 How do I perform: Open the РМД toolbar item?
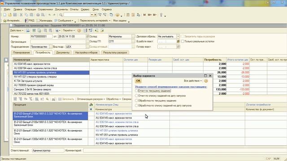pos(30,21)
